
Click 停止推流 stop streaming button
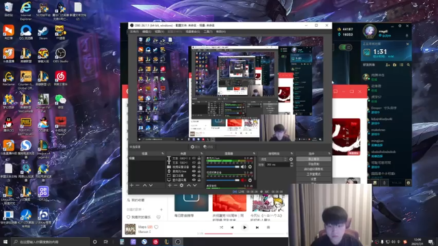click(x=313, y=159)
